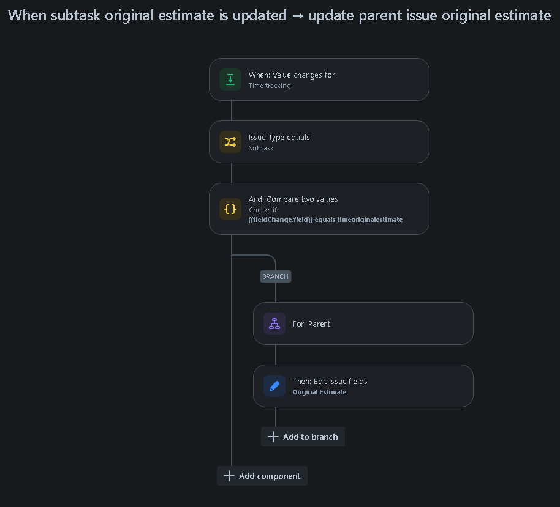Select the For: Parent branch card
The image size is (560, 507).
pos(363,324)
